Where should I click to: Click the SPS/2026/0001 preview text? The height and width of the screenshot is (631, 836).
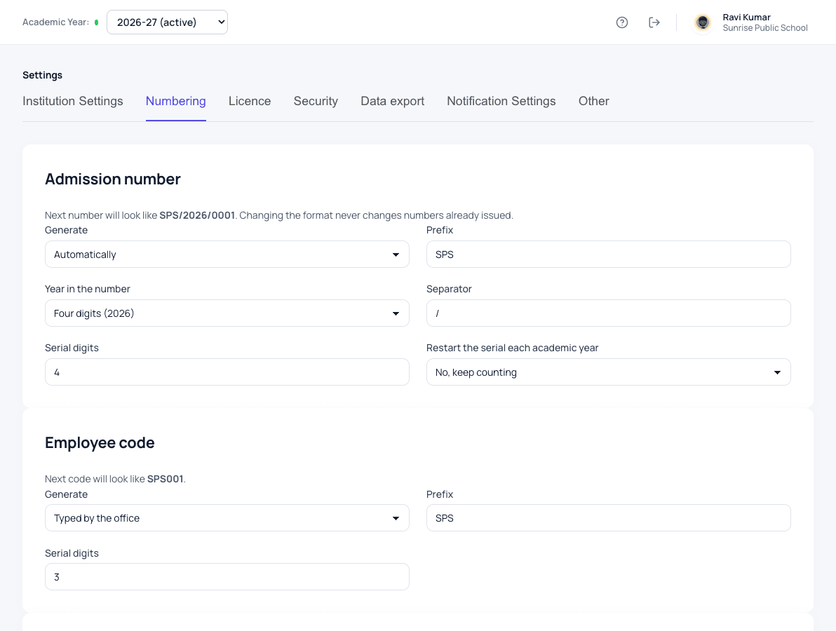[x=197, y=215]
